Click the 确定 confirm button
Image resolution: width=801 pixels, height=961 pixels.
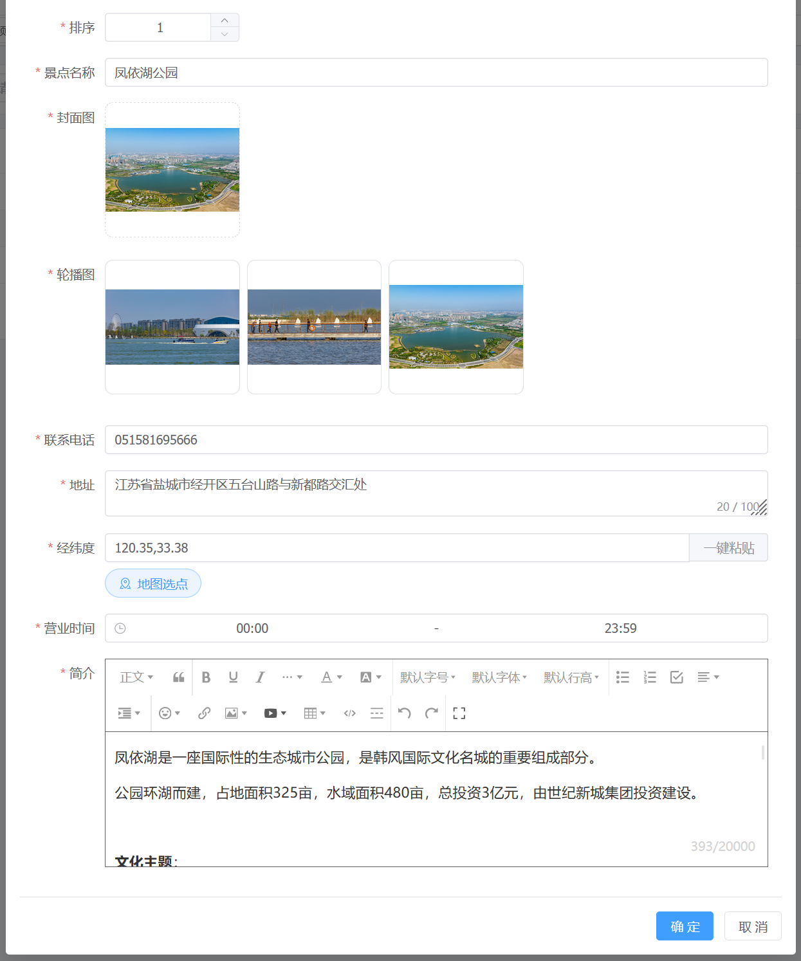[685, 926]
